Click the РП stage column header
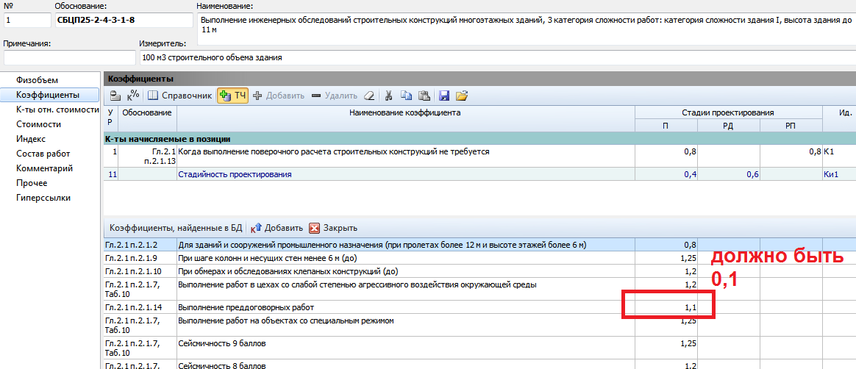 (x=791, y=126)
